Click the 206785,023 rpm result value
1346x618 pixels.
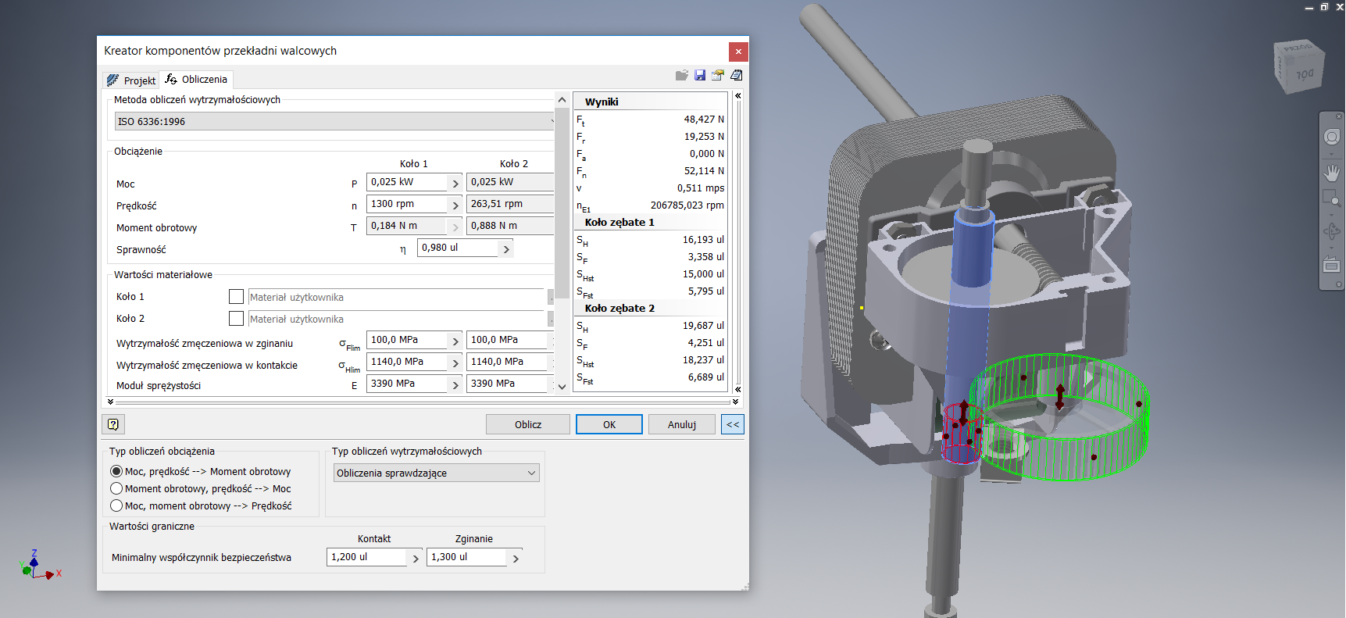click(687, 205)
